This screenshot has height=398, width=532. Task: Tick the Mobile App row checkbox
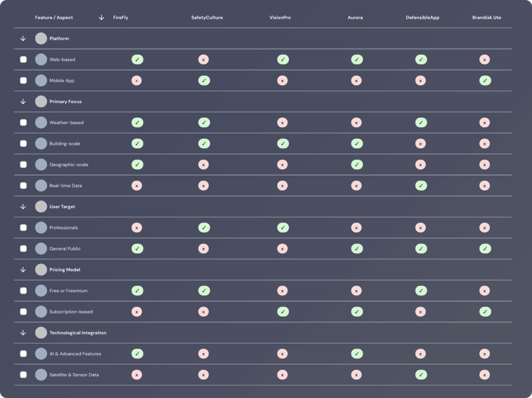tap(23, 80)
